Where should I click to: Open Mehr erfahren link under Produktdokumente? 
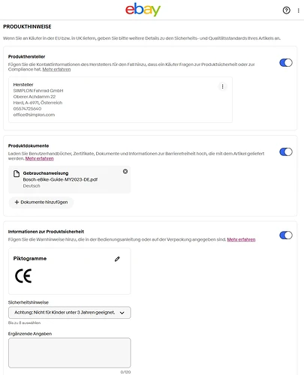(x=40, y=158)
